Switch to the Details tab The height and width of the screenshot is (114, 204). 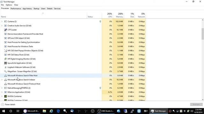[50, 9]
